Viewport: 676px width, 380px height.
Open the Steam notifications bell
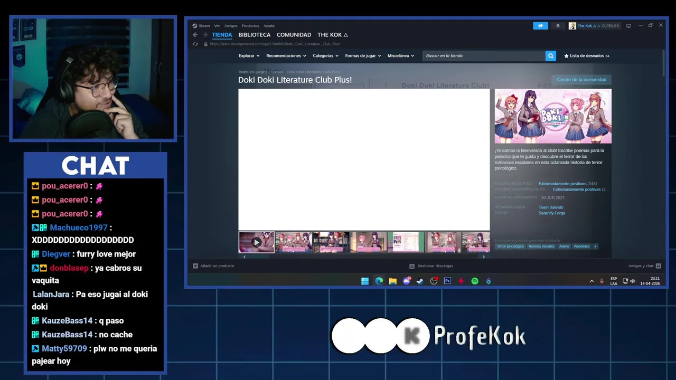558,25
